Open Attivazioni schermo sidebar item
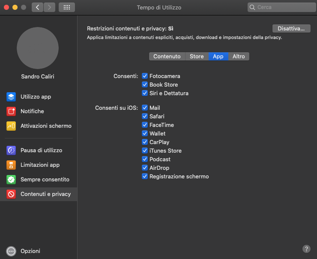 tap(39, 126)
